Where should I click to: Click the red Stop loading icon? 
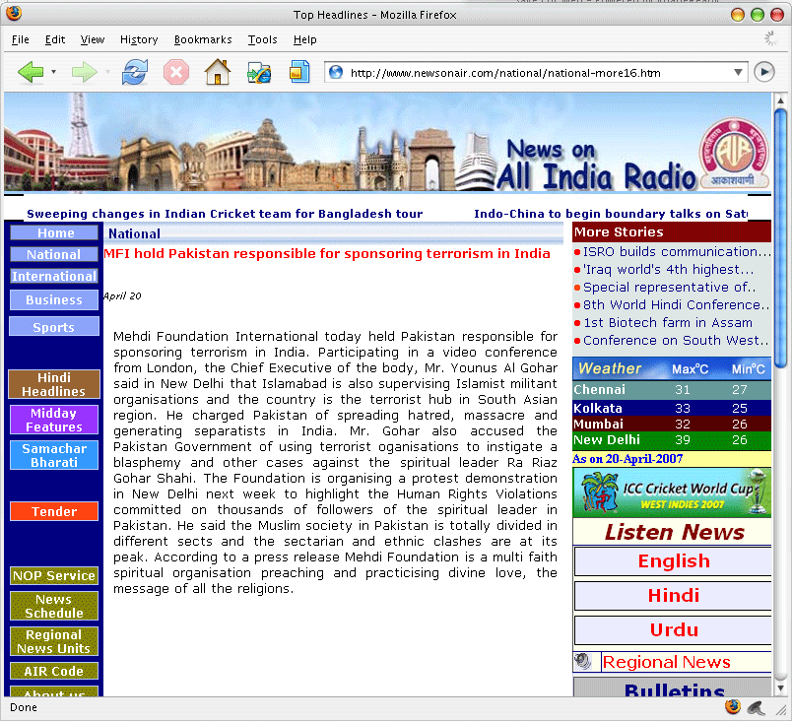176,72
